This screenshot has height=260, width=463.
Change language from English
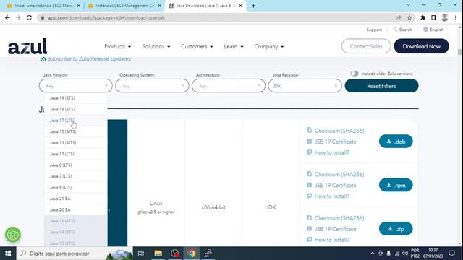point(433,30)
